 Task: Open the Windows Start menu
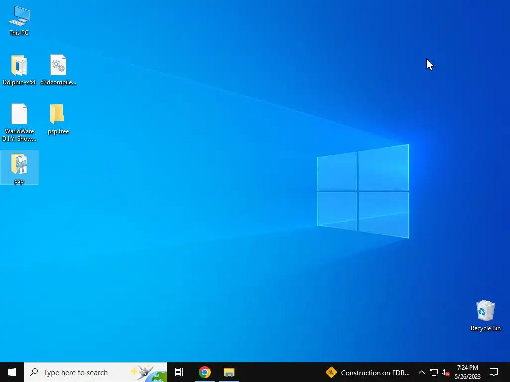pyautogui.click(x=12, y=372)
